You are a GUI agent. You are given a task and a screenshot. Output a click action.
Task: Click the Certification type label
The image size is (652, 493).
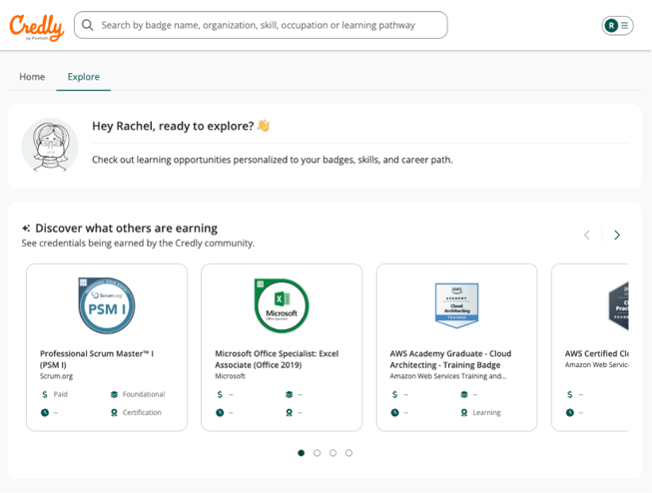(x=142, y=413)
